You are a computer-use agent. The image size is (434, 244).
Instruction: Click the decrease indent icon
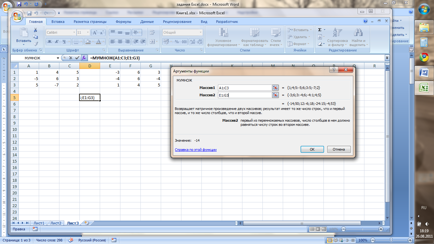(135, 42)
